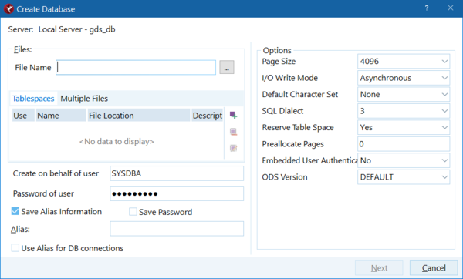Click the Cancel button

click(x=434, y=267)
